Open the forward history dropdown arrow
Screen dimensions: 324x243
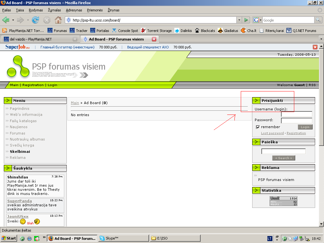point(28,20)
